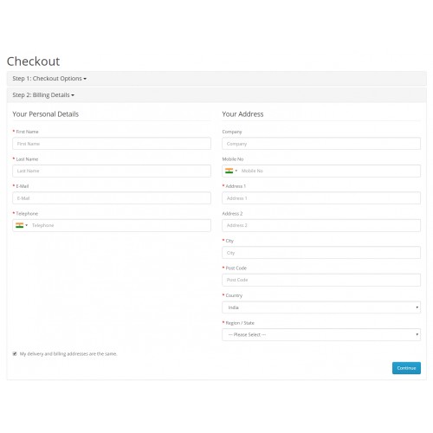The image size is (433, 433).
Task: Select the City input field
Action: pos(321,253)
